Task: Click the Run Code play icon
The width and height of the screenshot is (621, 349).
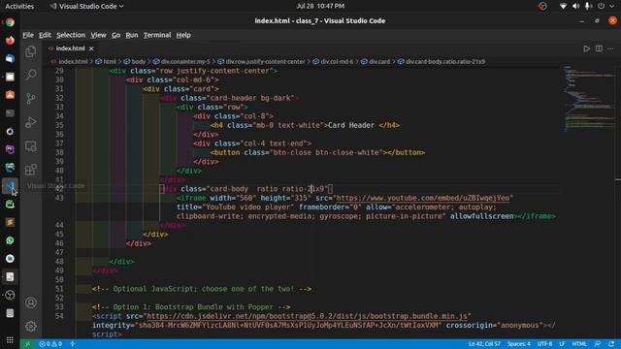Action: click(x=586, y=48)
